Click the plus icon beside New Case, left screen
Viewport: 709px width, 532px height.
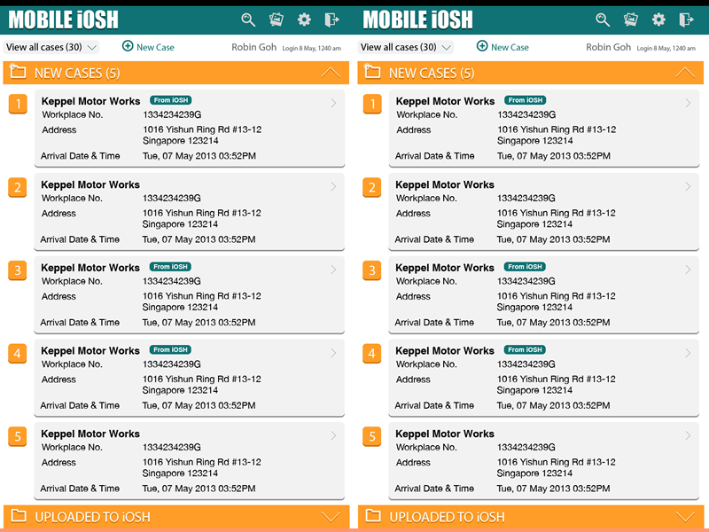(x=128, y=46)
